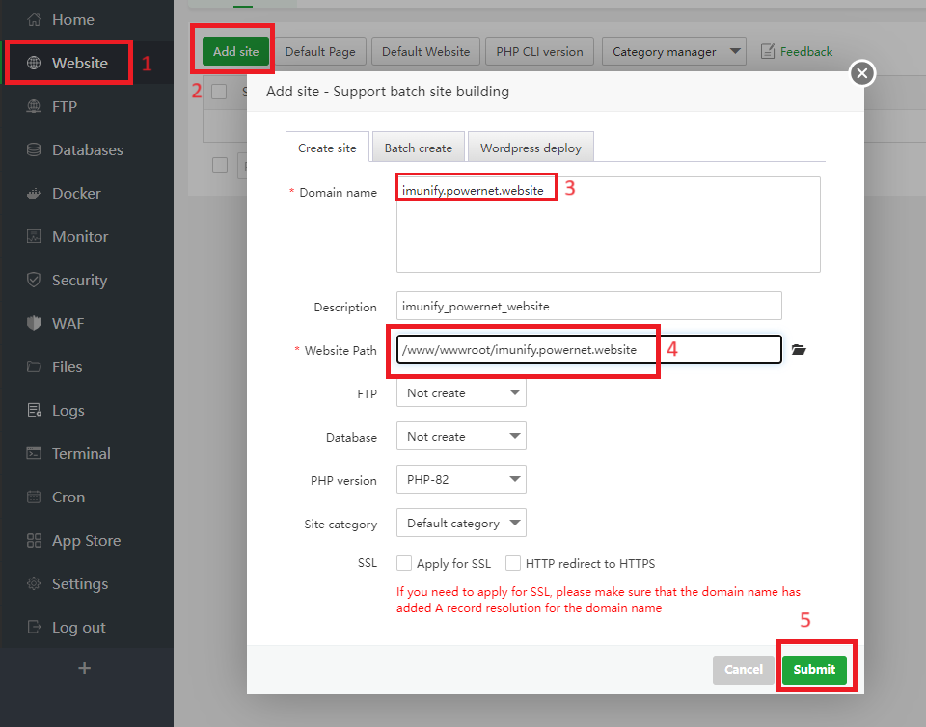Open App Store in the sidebar

pos(86,541)
